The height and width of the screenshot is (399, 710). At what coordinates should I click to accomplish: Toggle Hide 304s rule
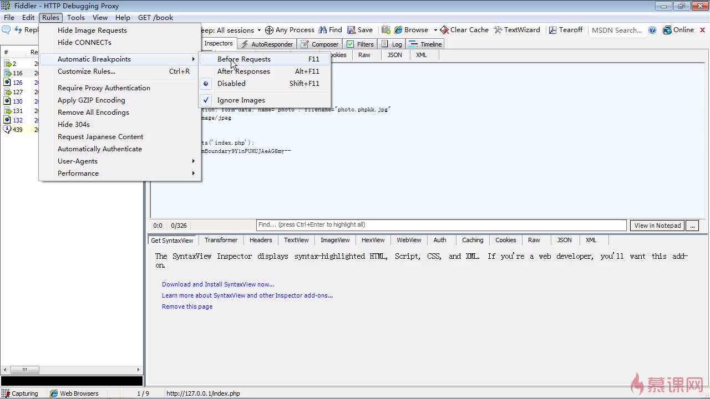[x=120, y=124]
